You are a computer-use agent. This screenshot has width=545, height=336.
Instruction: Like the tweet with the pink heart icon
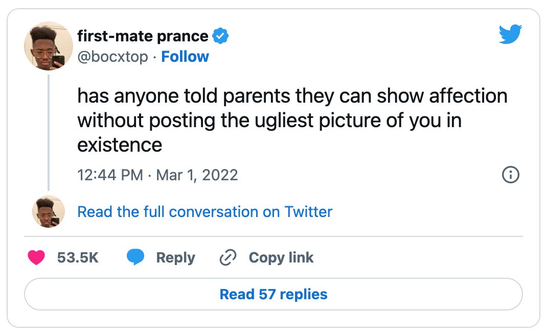[36, 257]
